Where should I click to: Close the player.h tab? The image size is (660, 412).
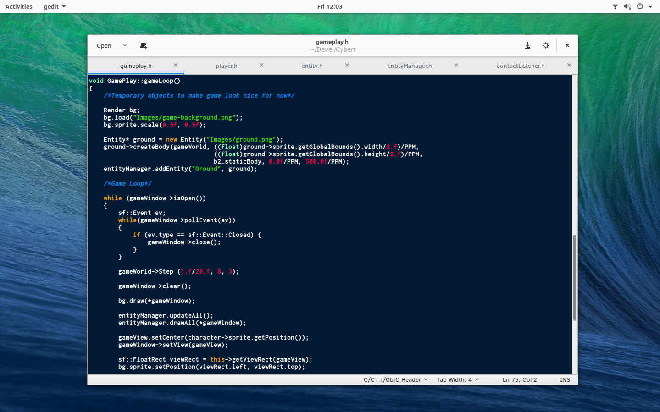[x=261, y=66]
